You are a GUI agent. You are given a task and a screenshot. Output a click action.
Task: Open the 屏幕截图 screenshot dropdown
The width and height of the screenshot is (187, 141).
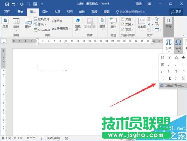coord(61,28)
